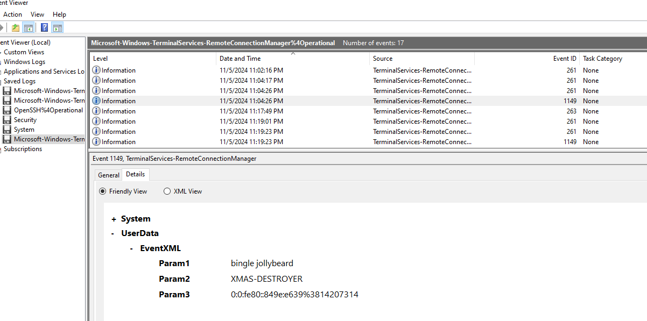The height and width of the screenshot is (321, 647).
Task: Toggle the Show/Hide Console Tree toolbar icon
Action: 29,28
